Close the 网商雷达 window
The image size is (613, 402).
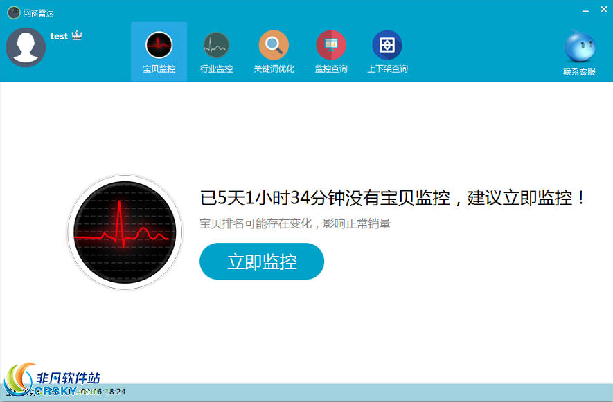[x=603, y=10]
